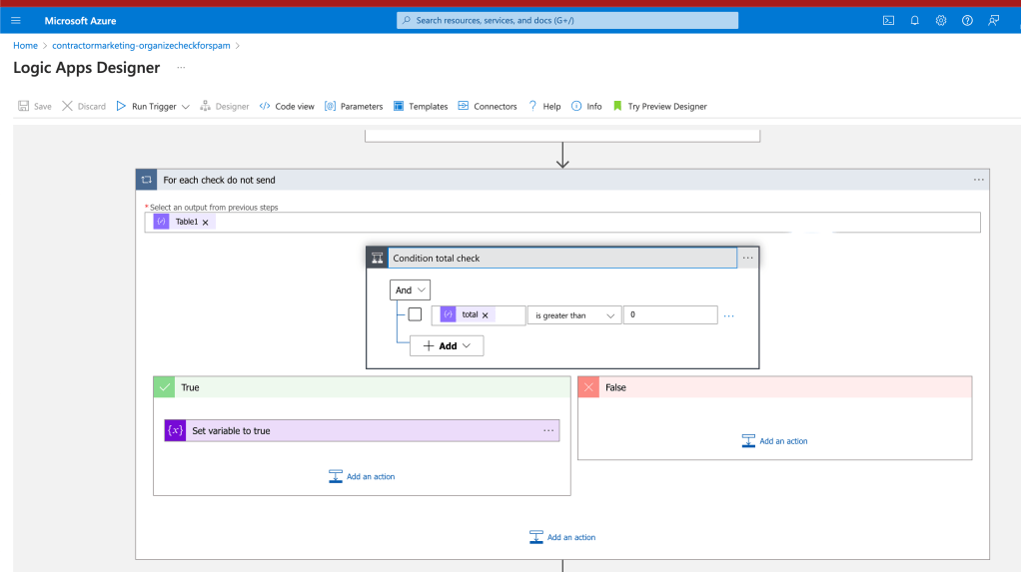Image resolution: width=1021 pixels, height=572 pixels.
Task: Collapse the For each check do not send header
Action: tap(562, 180)
